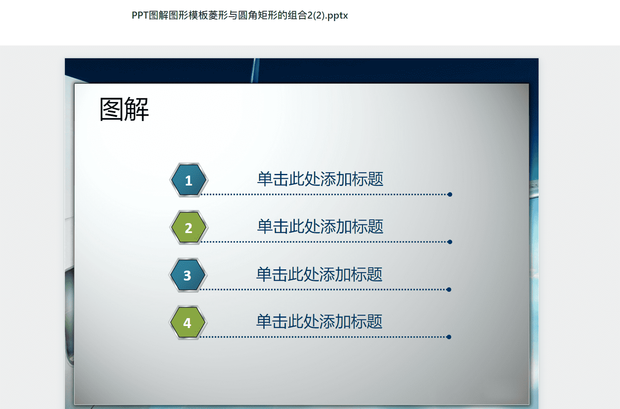
Task: Click the slide heading 图解
Action: point(124,109)
